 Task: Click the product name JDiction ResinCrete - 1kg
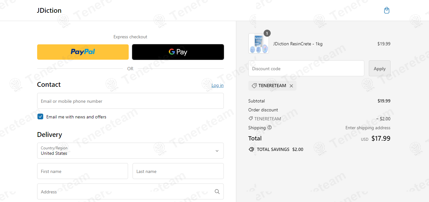(298, 44)
